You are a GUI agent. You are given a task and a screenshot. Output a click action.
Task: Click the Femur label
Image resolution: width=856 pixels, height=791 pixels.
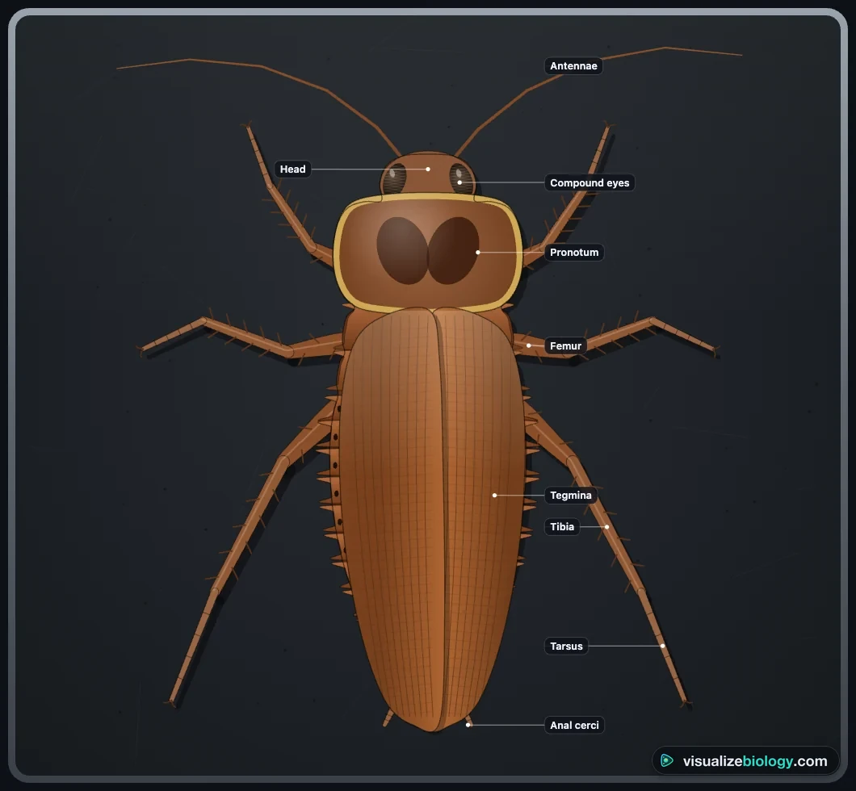point(565,345)
